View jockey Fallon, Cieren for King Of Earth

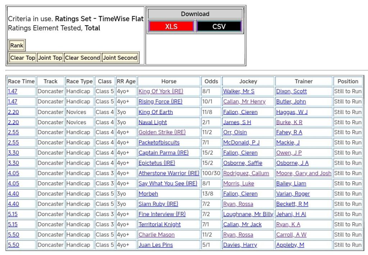240,112
